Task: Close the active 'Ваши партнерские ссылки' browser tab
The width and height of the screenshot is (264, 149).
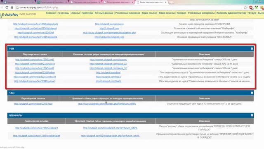Action: (x=166, y=2)
